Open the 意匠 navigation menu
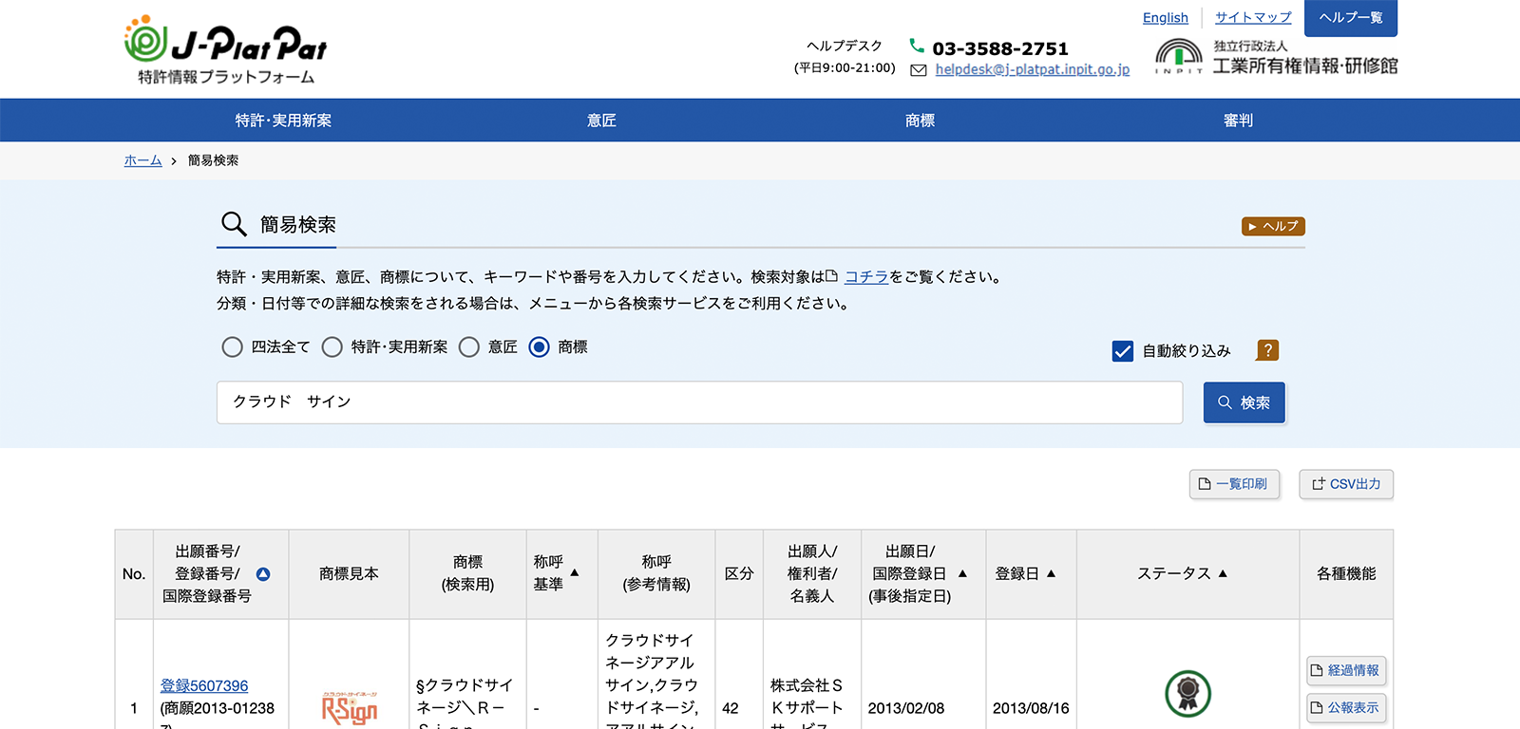This screenshot has width=1520, height=729. coord(601,121)
